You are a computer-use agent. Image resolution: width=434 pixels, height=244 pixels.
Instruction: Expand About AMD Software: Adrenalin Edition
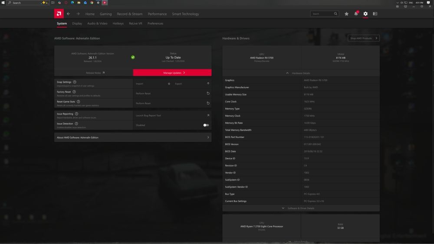pyautogui.click(x=133, y=137)
